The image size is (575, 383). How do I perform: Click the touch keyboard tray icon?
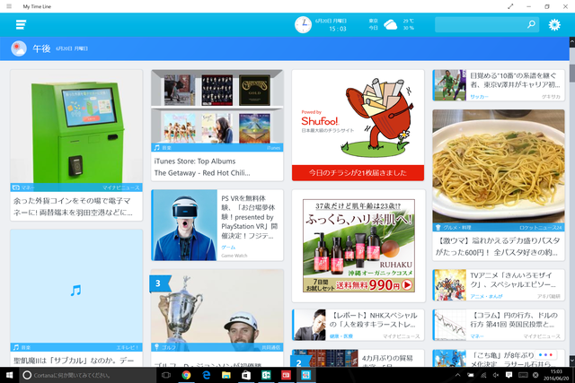click(523, 375)
